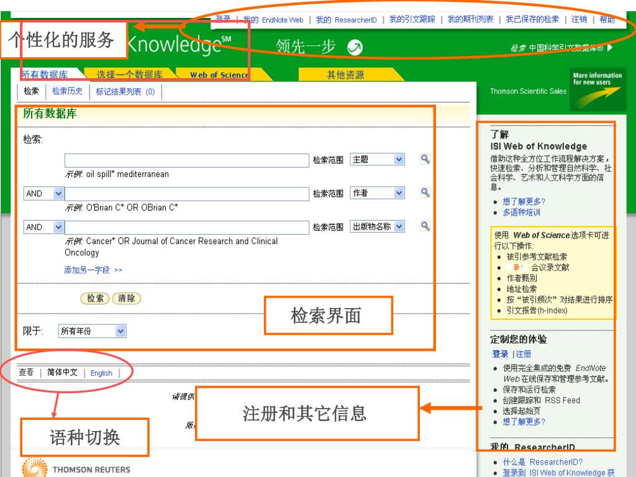636x477 pixels.
Task: Open the 主题 search scope dropdown
Action: (377, 160)
